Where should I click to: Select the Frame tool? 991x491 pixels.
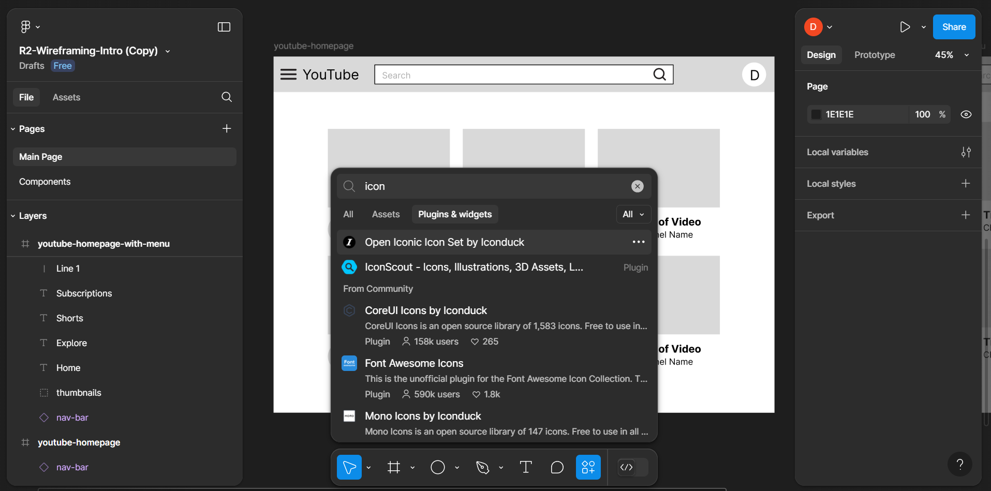pyautogui.click(x=394, y=467)
